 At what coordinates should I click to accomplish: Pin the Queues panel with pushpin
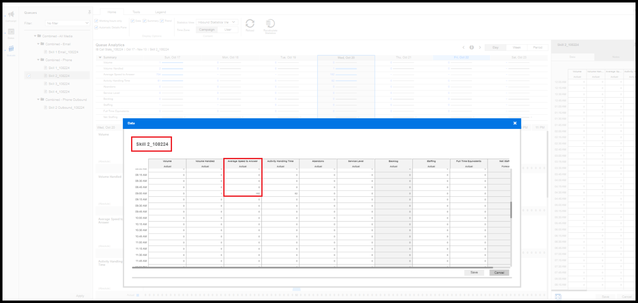pyautogui.click(x=89, y=12)
